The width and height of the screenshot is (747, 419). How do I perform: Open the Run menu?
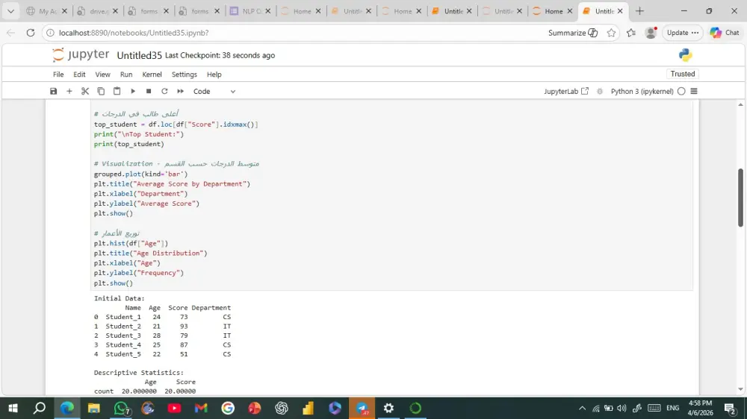[126, 75]
